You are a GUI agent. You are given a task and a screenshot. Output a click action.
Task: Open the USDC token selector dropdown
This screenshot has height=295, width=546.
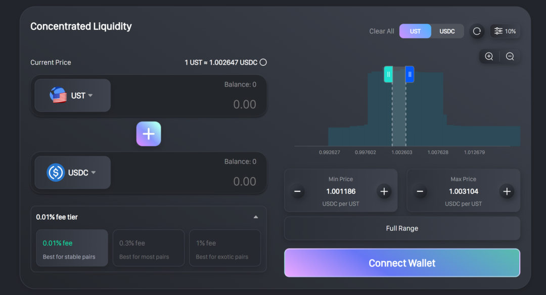pyautogui.click(x=73, y=173)
